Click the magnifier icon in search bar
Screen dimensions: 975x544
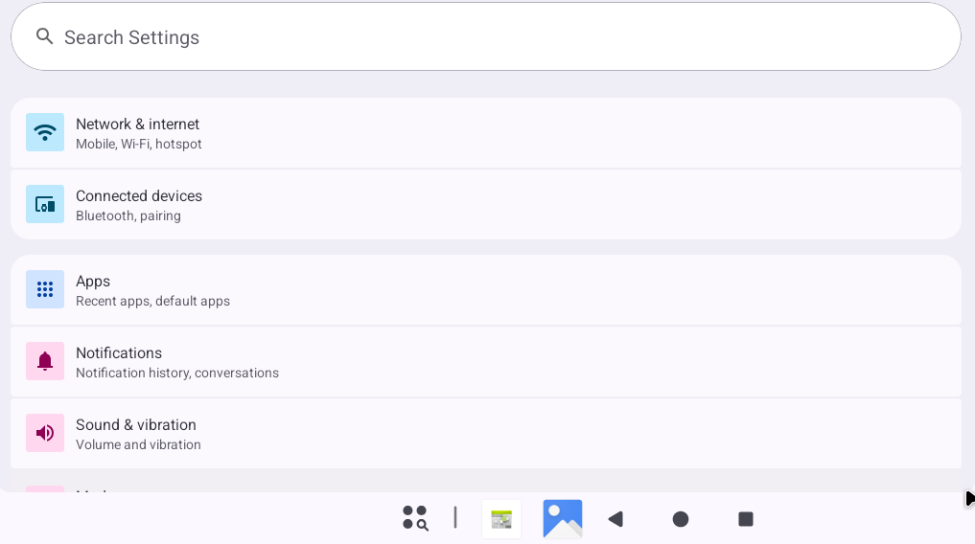pyautogui.click(x=44, y=36)
